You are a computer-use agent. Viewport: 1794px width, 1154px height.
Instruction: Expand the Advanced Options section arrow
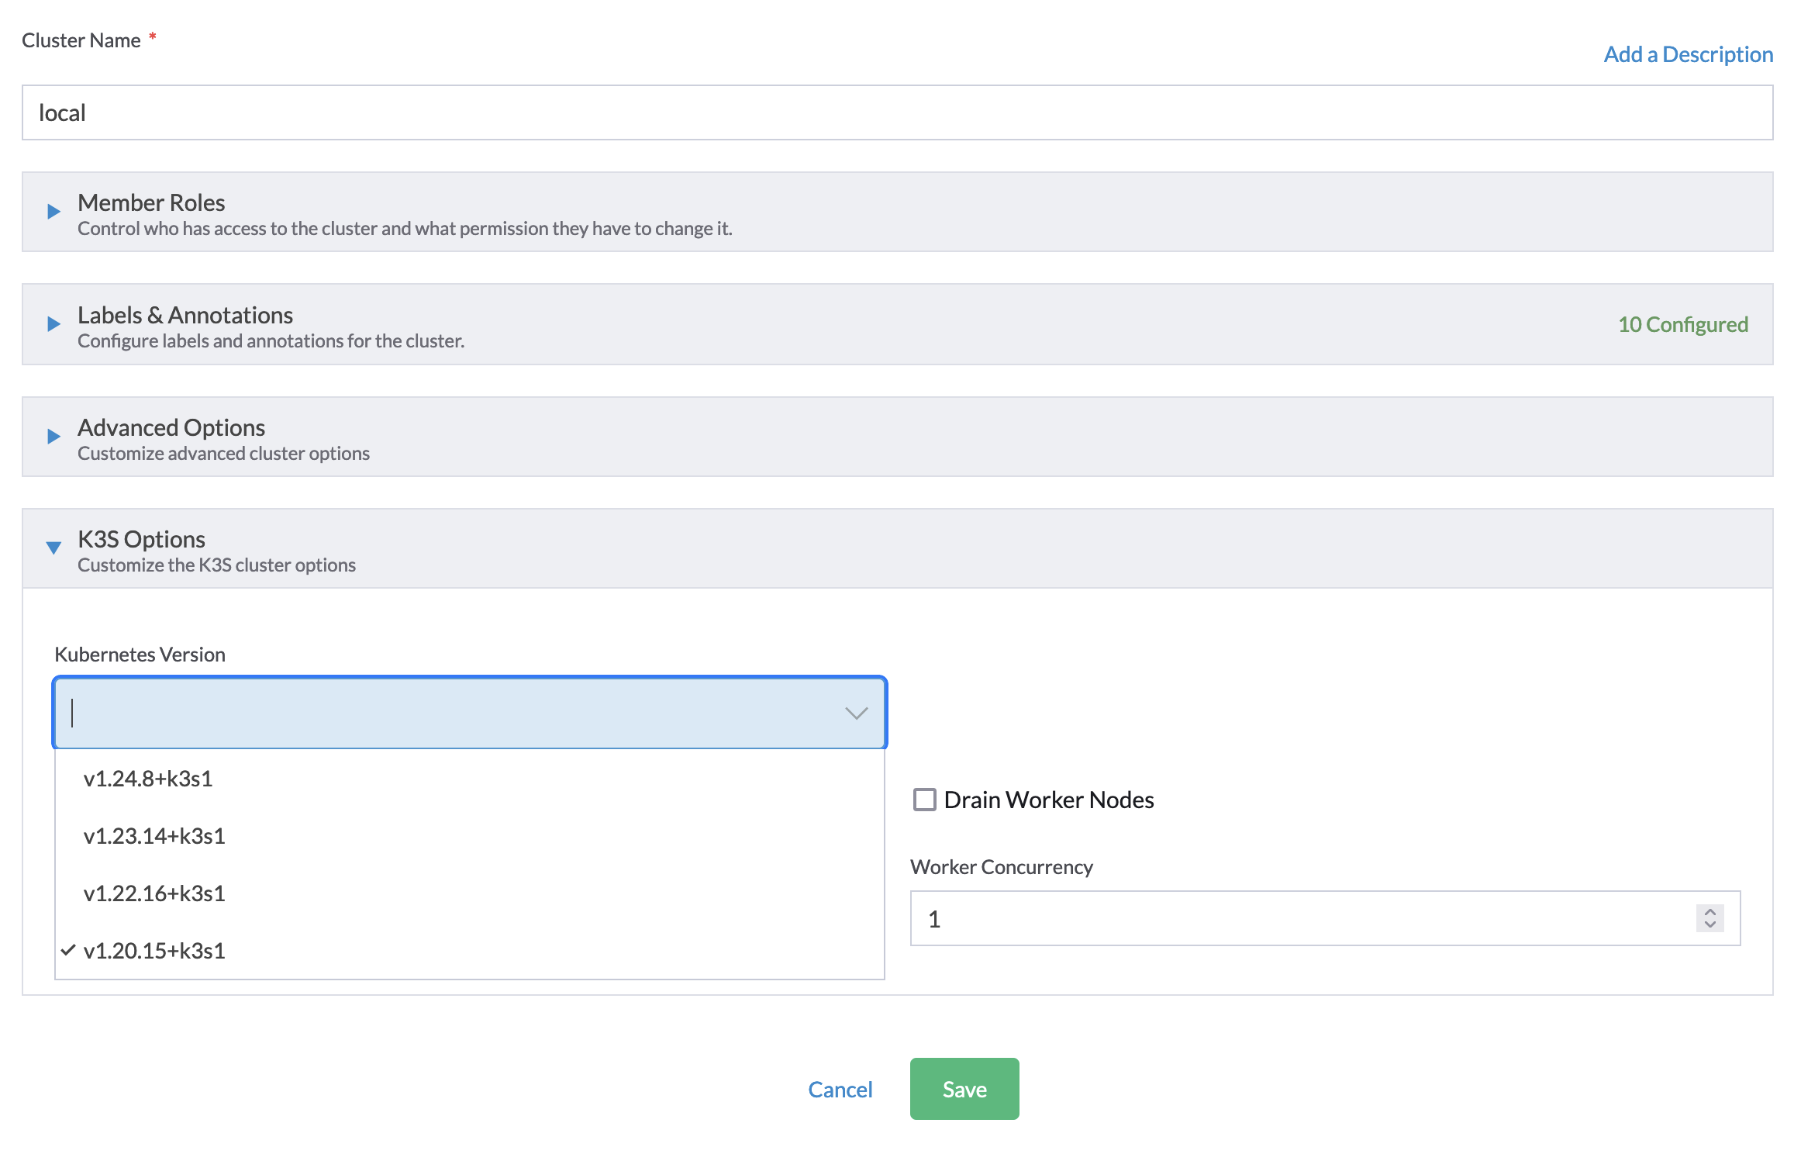click(x=53, y=436)
